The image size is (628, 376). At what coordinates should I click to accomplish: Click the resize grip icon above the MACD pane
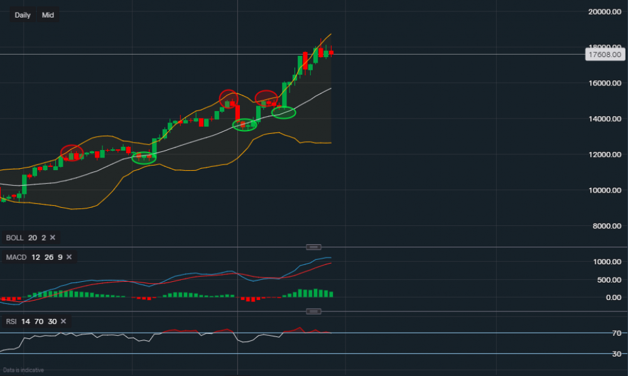coord(315,247)
